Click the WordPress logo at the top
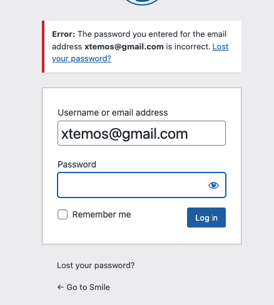This screenshot has width=274, height=305. (x=142, y=2)
